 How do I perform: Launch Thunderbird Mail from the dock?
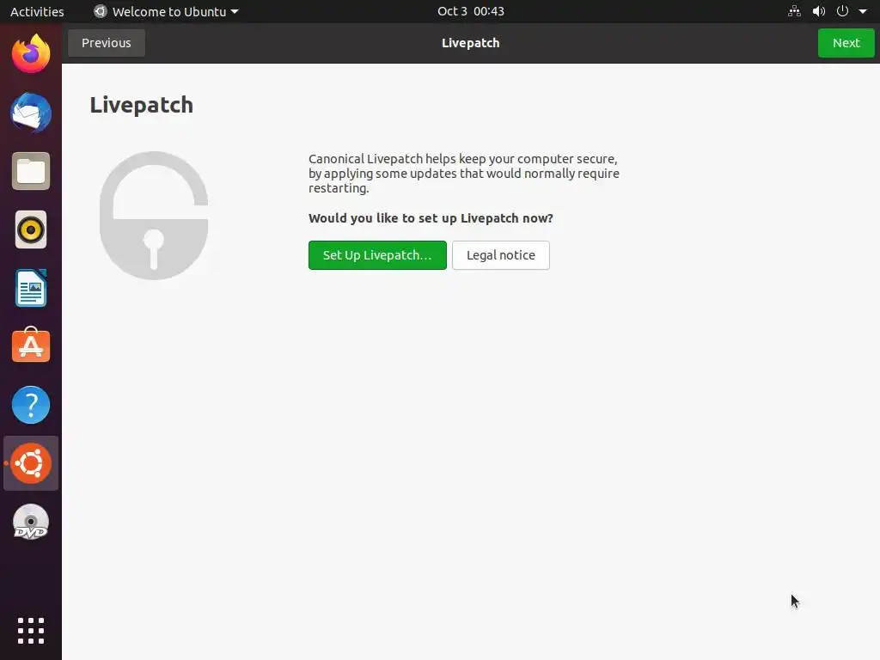click(31, 113)
